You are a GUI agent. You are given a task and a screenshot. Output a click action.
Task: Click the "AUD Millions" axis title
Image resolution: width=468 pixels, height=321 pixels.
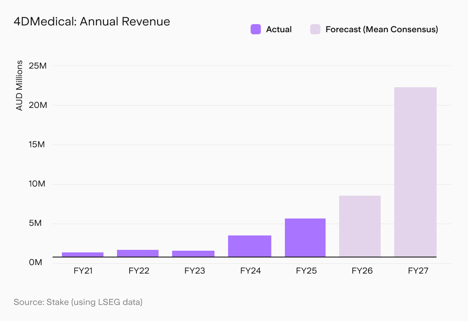tap(19, 86)
